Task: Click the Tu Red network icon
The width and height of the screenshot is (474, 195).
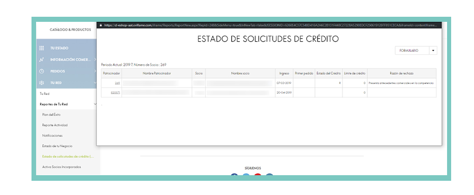Action: (x=42, y=83)
